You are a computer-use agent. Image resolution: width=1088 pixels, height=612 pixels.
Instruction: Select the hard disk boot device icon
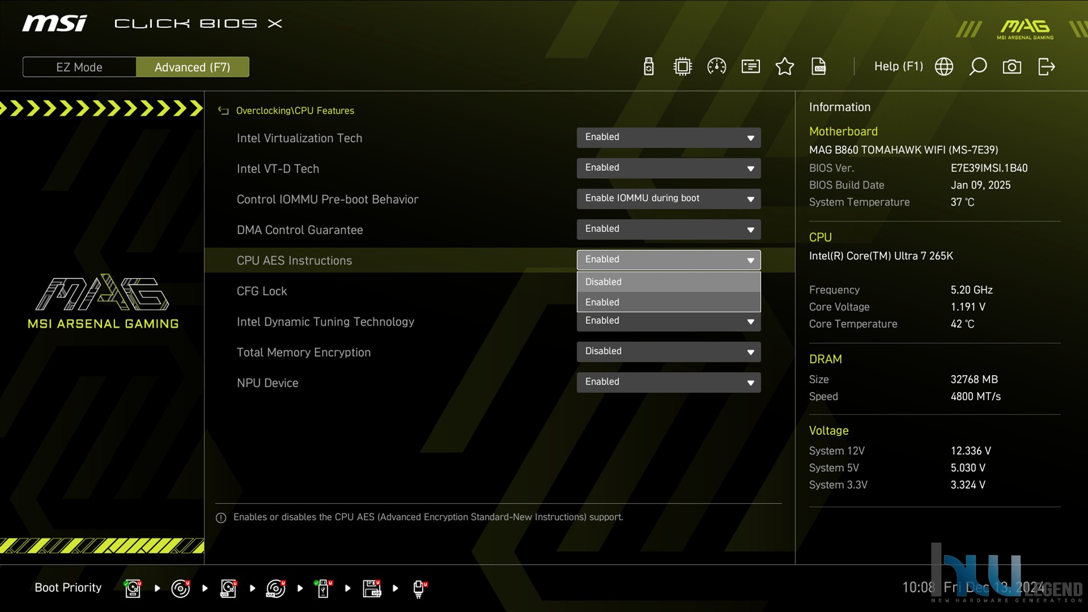[x=133, y=587]
